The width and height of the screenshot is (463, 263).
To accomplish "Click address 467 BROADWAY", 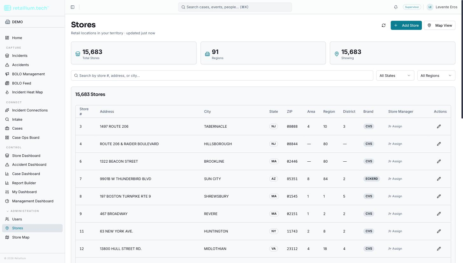I will tap(114, 214).
